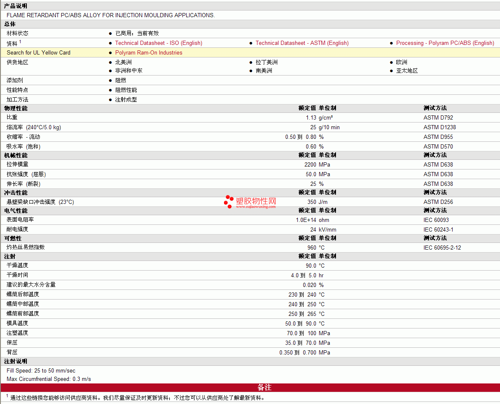Click the '230 到 240 °C' rear barrel temperature
This screenshot has height=404, width=500.
coord(307,295)
